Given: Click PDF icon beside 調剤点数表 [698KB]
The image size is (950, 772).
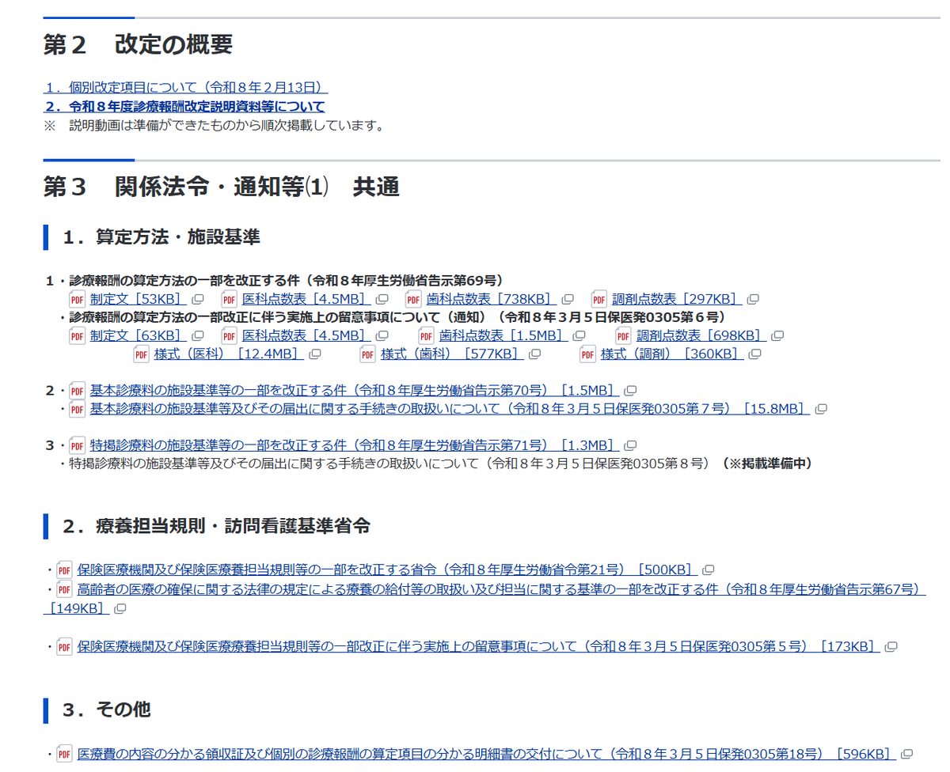Looking at the screenshot, I should coord(624,335).
